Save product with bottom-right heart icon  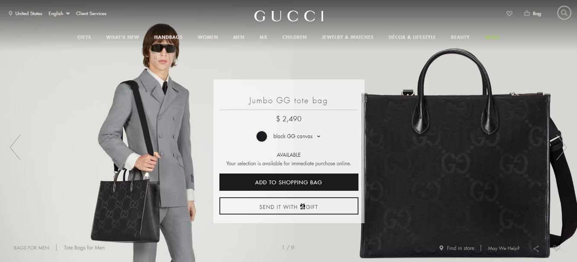[x=557, y=248]
